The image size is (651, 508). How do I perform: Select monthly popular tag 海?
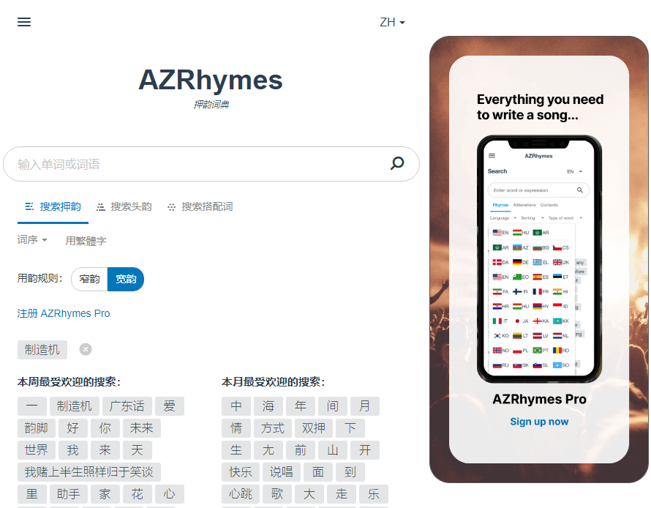(x=268, y=406)
